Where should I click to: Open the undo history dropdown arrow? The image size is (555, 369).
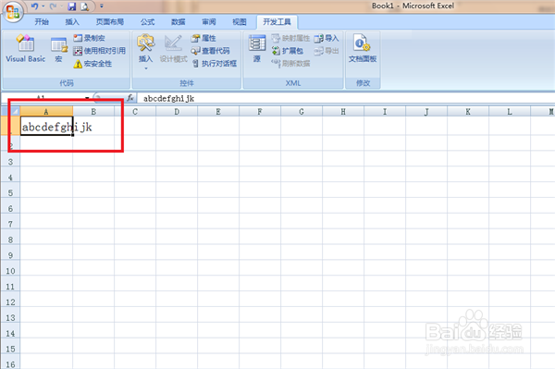coord(43,6)
